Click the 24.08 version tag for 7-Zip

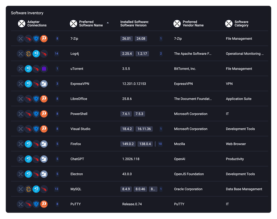click(x=141, y=38)
